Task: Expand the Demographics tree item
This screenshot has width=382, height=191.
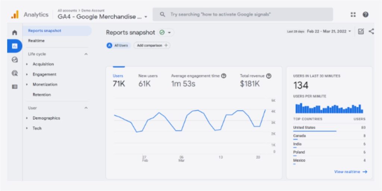Action: pyautogui.click(x=27, y=118)
